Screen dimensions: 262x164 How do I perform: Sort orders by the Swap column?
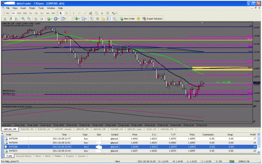pyautogui.click(x=230, y=134)
